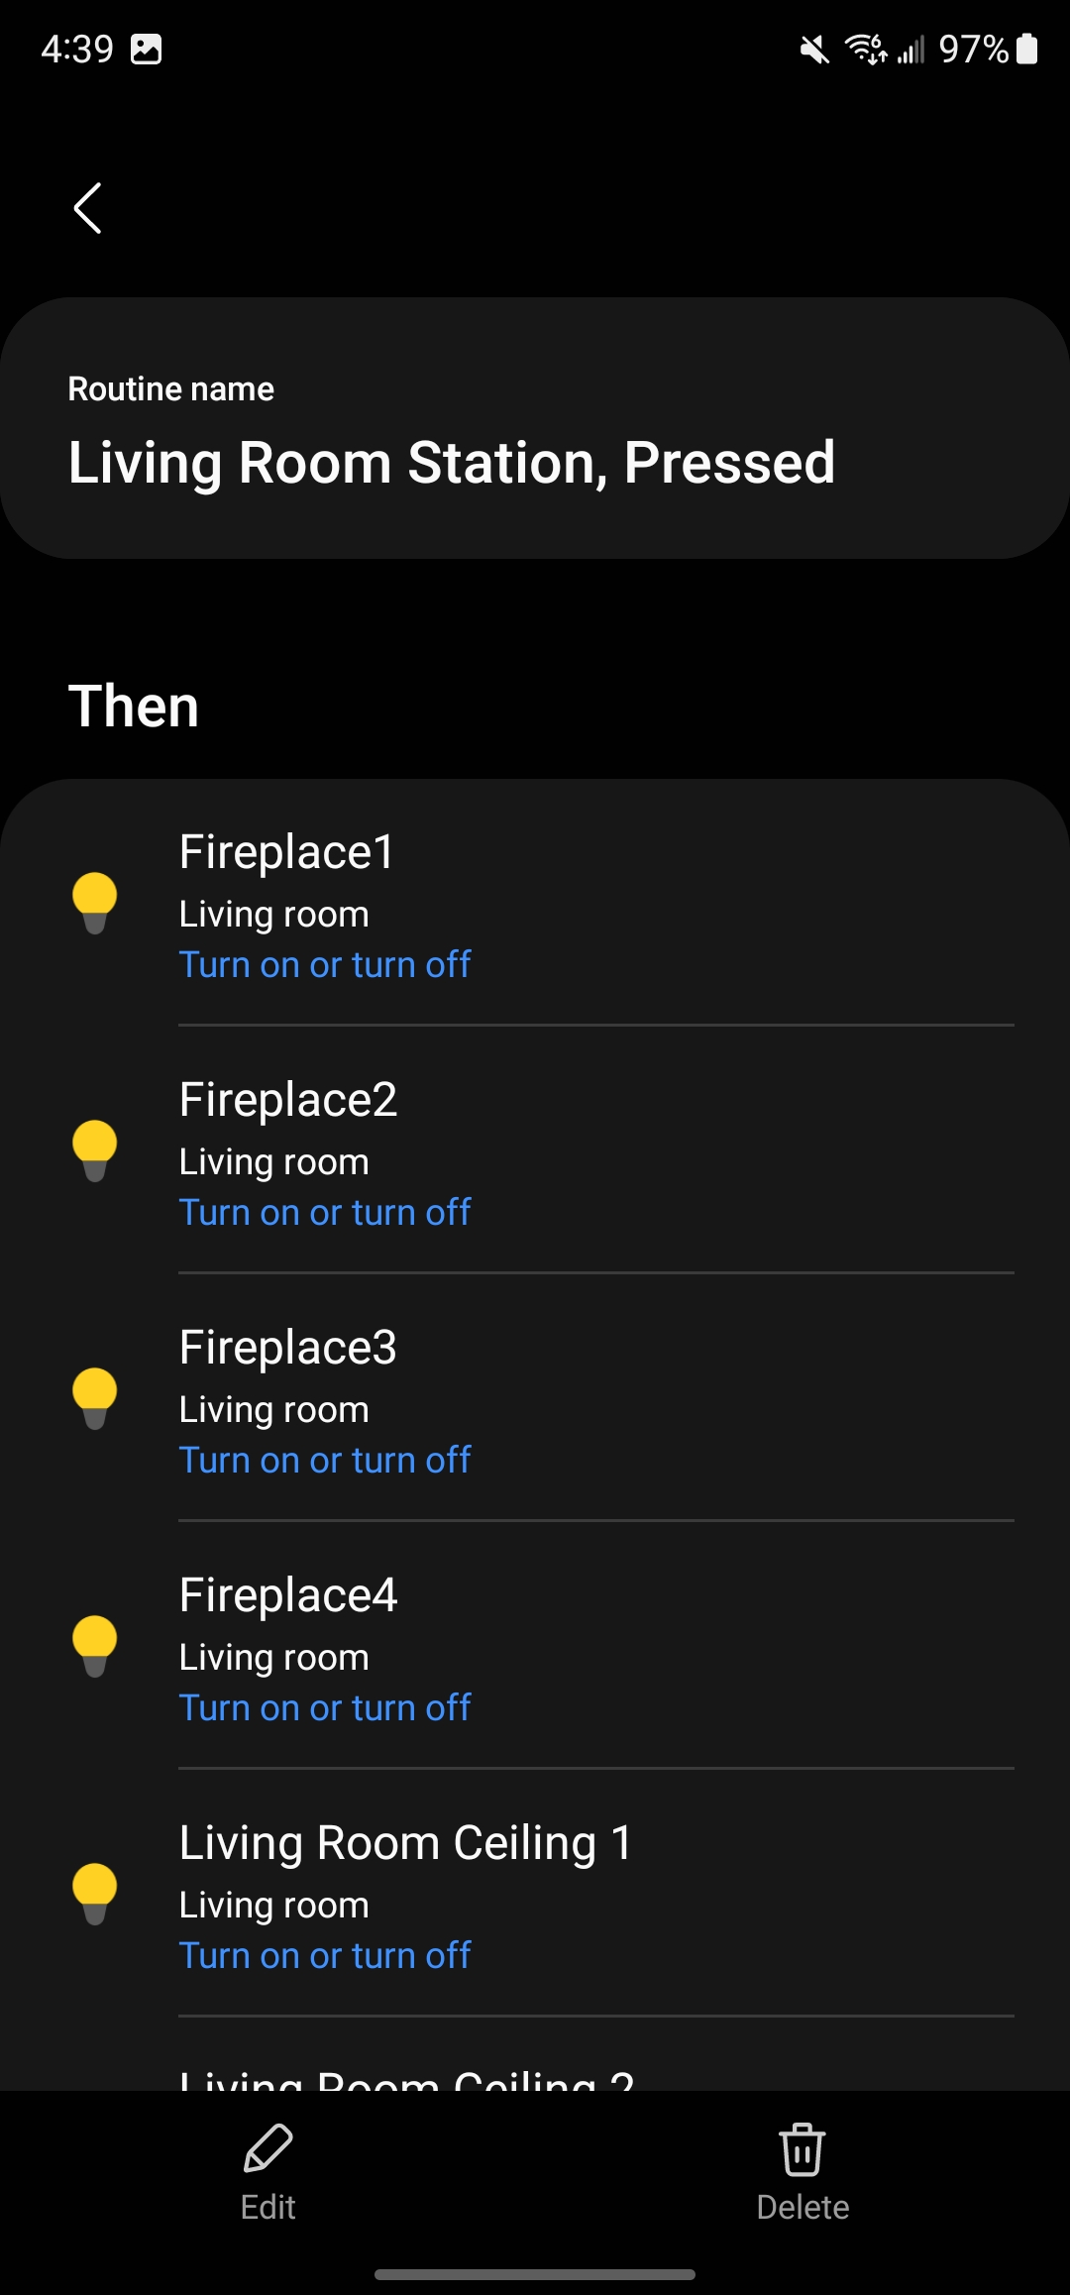
Task: Tap the back arrow icon
Action: [88, 208]
